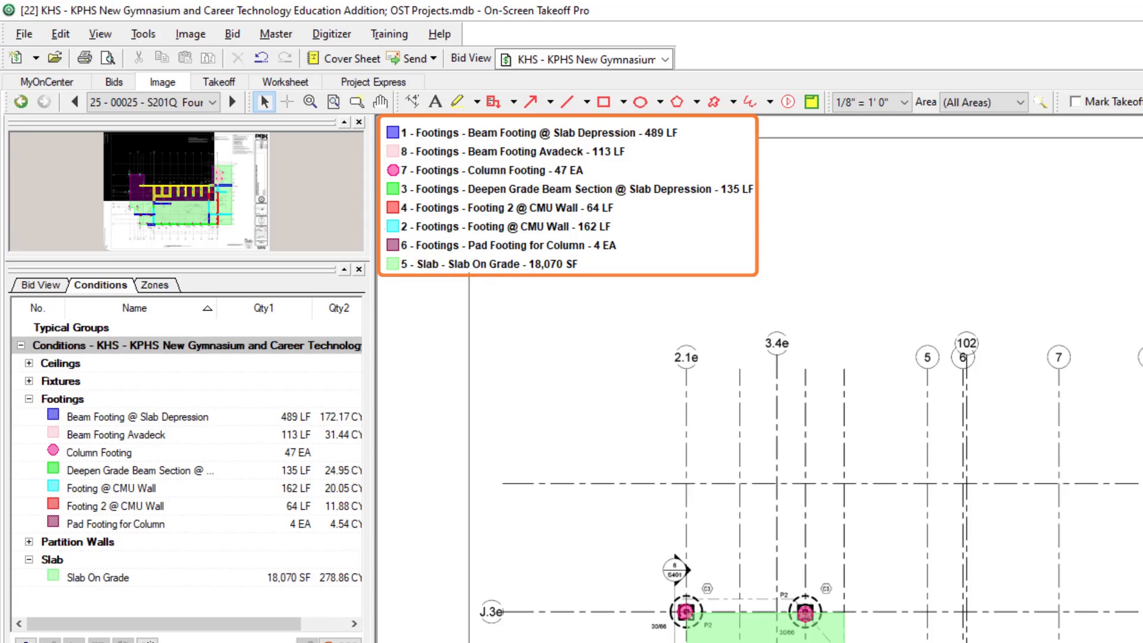
Task: Collapse the Footings tree group
Action: click(x=29, y=399)
